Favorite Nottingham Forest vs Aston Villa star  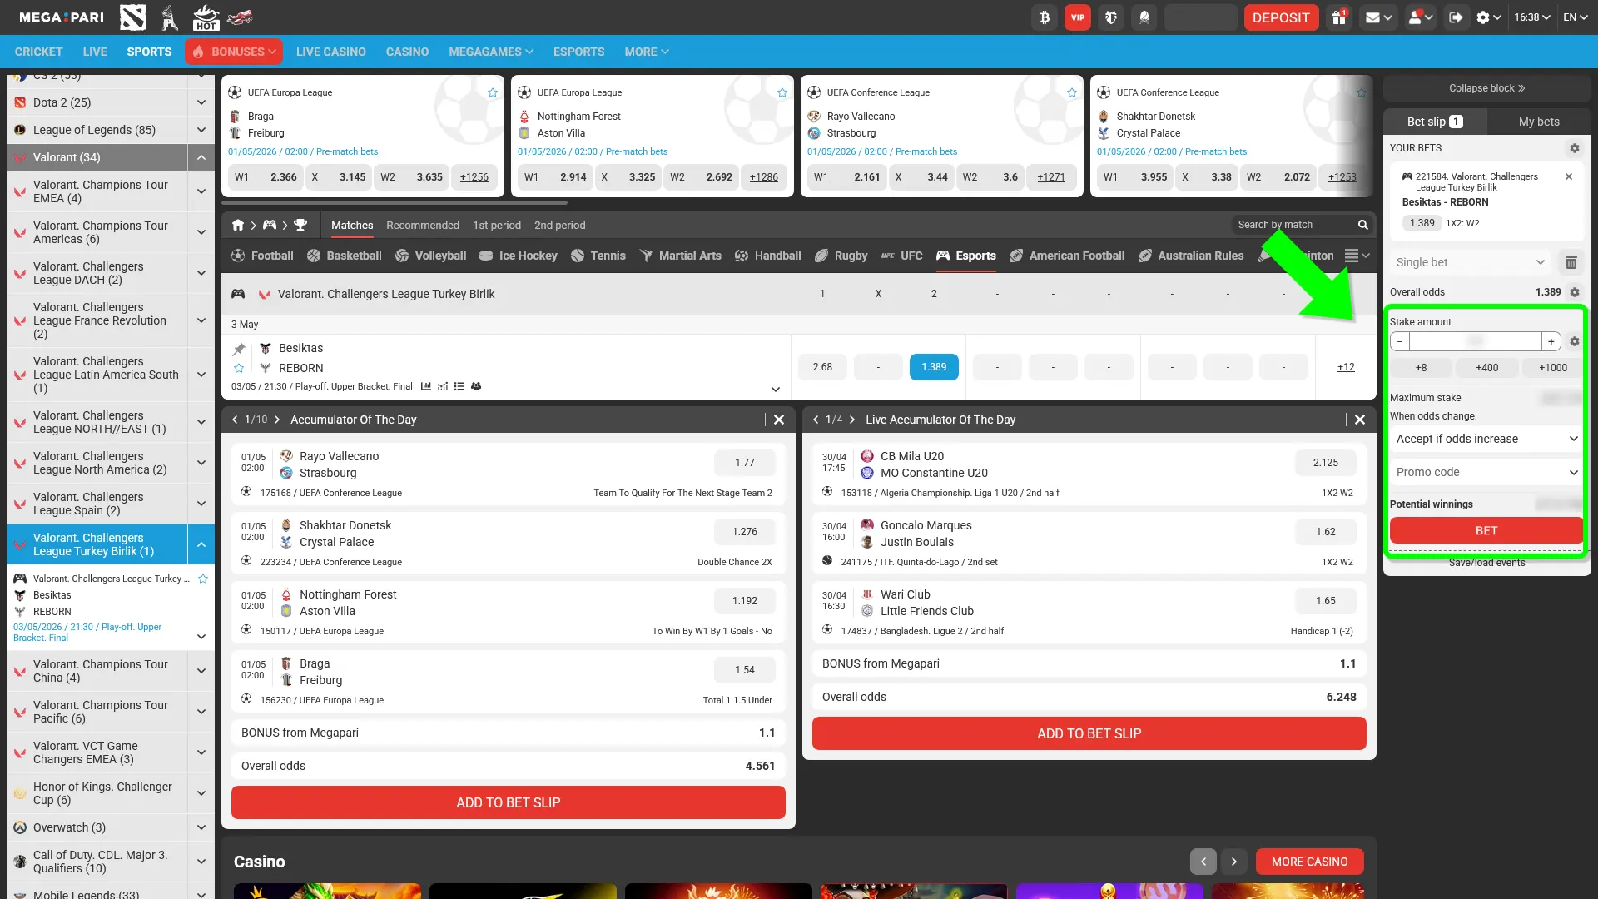782,92
